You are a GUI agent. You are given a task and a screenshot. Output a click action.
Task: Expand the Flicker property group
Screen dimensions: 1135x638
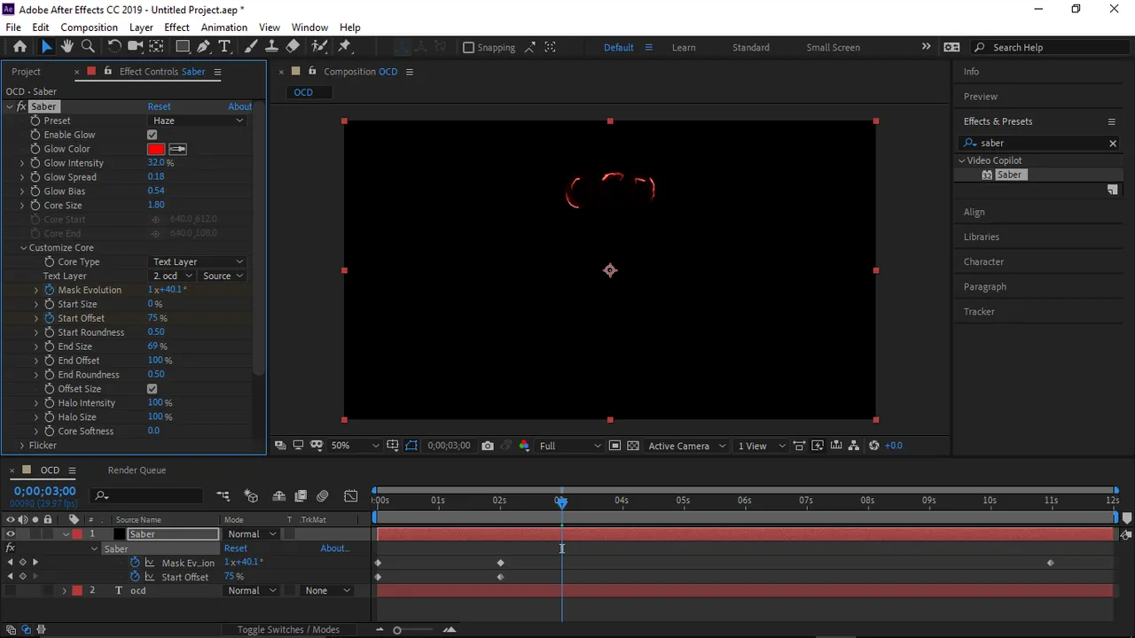point(22,446)
